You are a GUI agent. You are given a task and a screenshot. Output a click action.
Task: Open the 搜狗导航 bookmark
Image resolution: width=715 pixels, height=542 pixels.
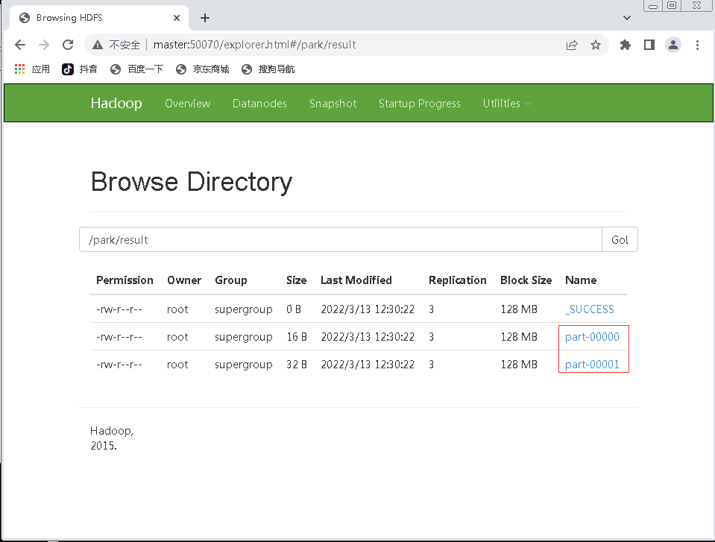[268, 69]
